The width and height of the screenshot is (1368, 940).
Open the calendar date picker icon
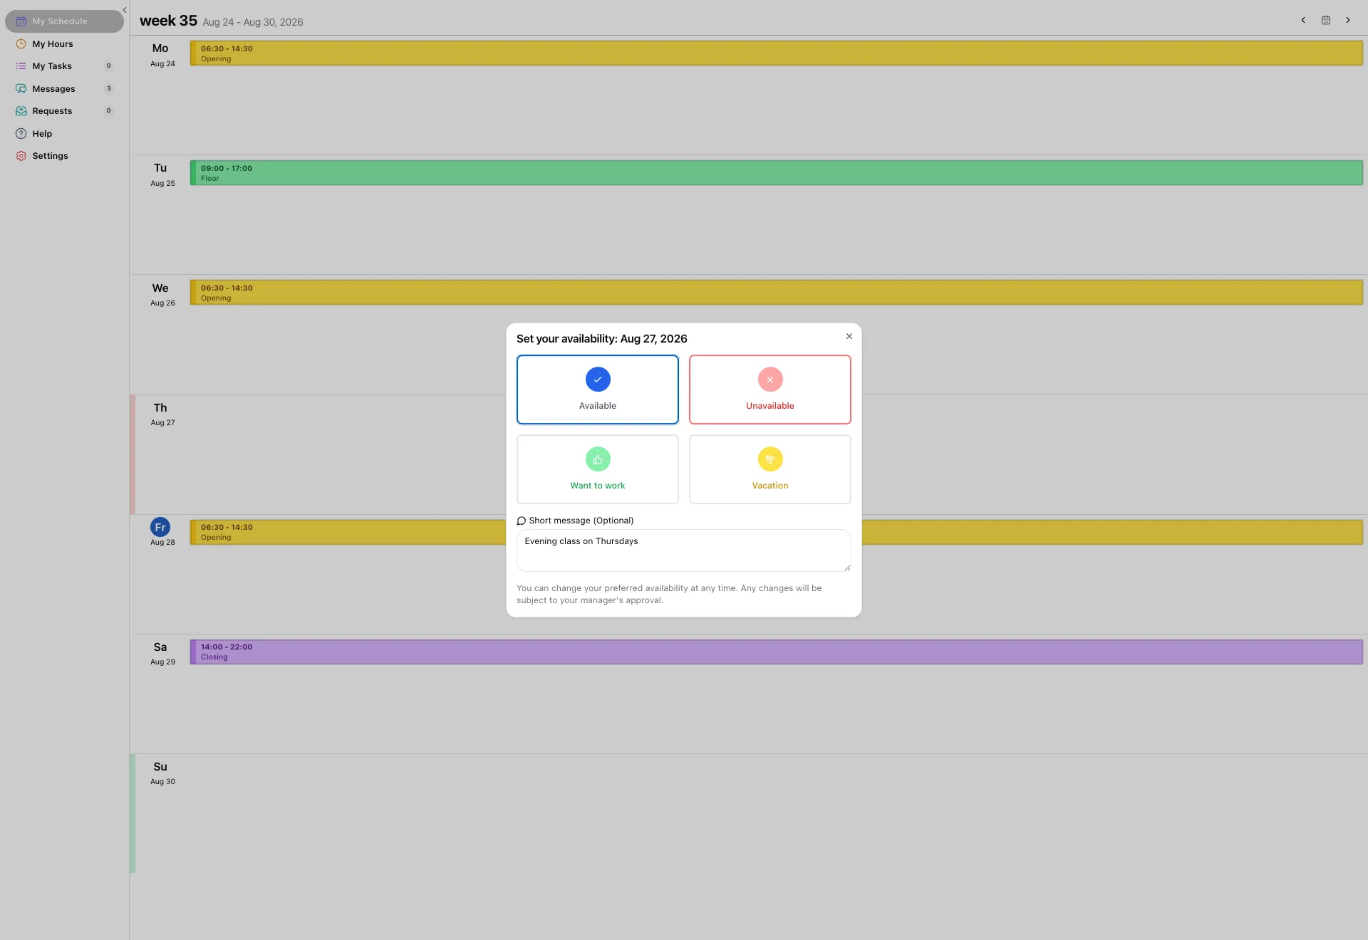tap(1325, 20)
